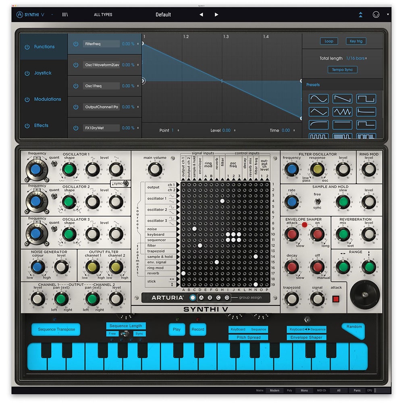Open FX1DryWet amount stepper arrows
The image size is (403, 403).
pos(138,128)
